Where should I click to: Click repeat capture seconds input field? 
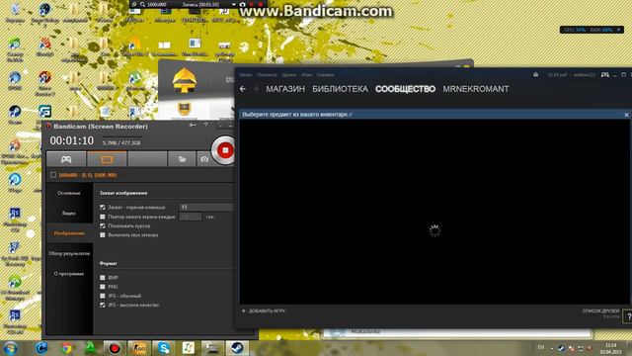click(191, 217)
